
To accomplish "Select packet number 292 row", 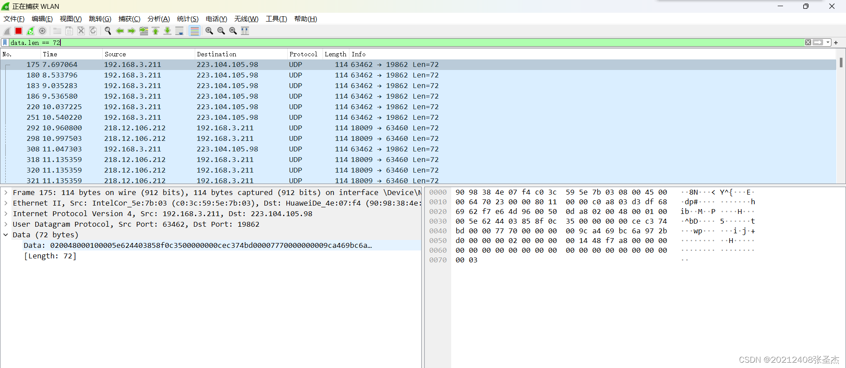I will tap(418, 128).
